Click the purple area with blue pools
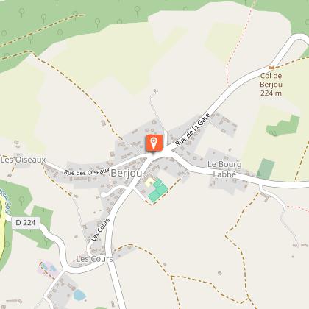The height and width of the screenshot is (309, 309). point(48,269)
